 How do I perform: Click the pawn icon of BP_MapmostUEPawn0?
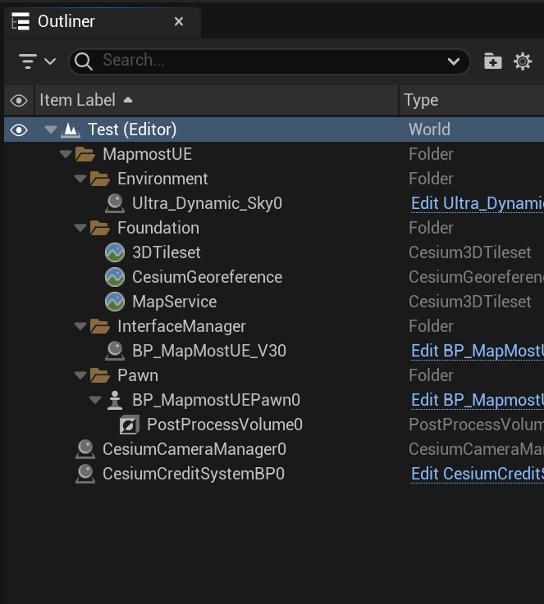point(115,400)
